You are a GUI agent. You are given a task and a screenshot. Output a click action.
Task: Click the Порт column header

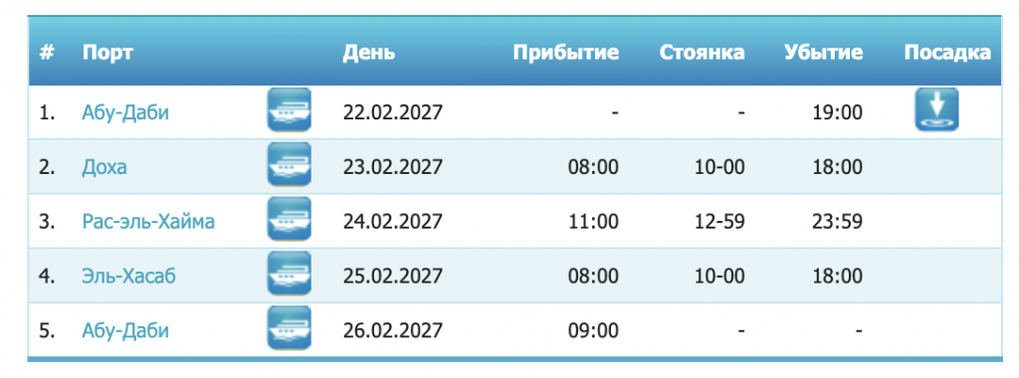click(x=107, y=53)
